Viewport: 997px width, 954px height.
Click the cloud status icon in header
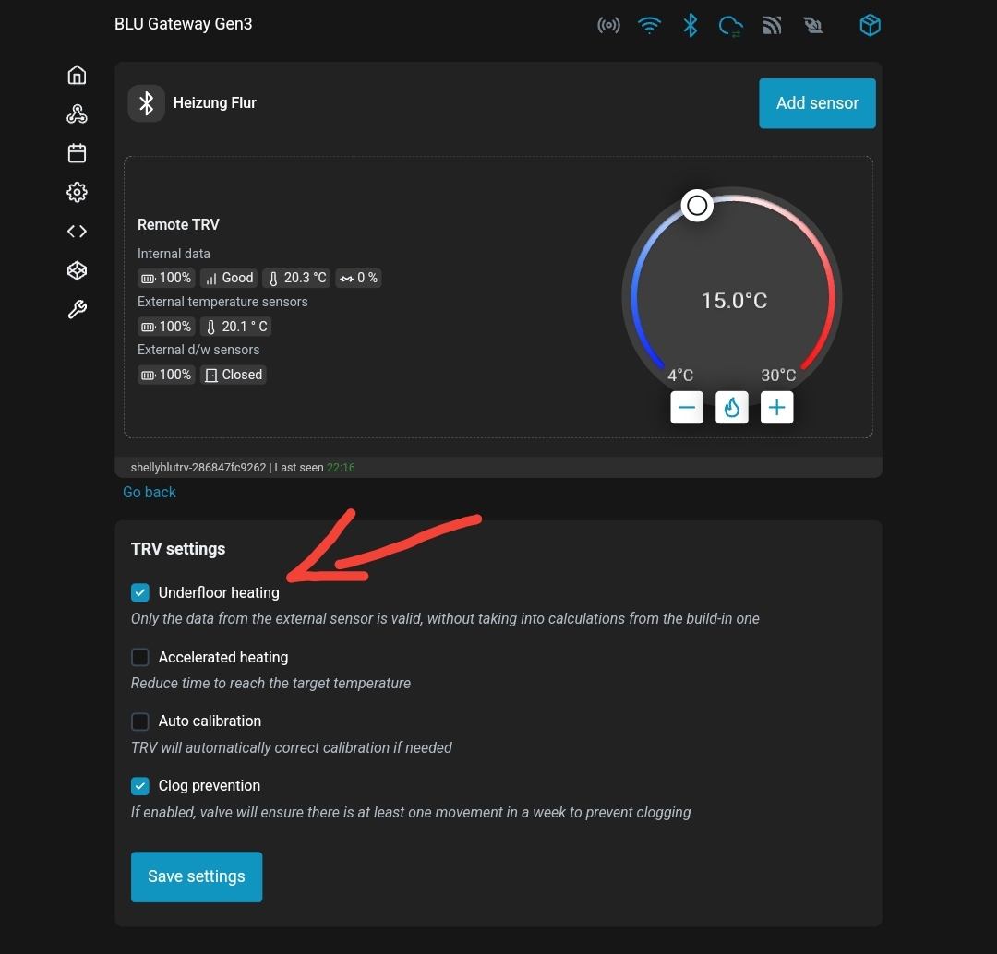click(x=730, y=26)
